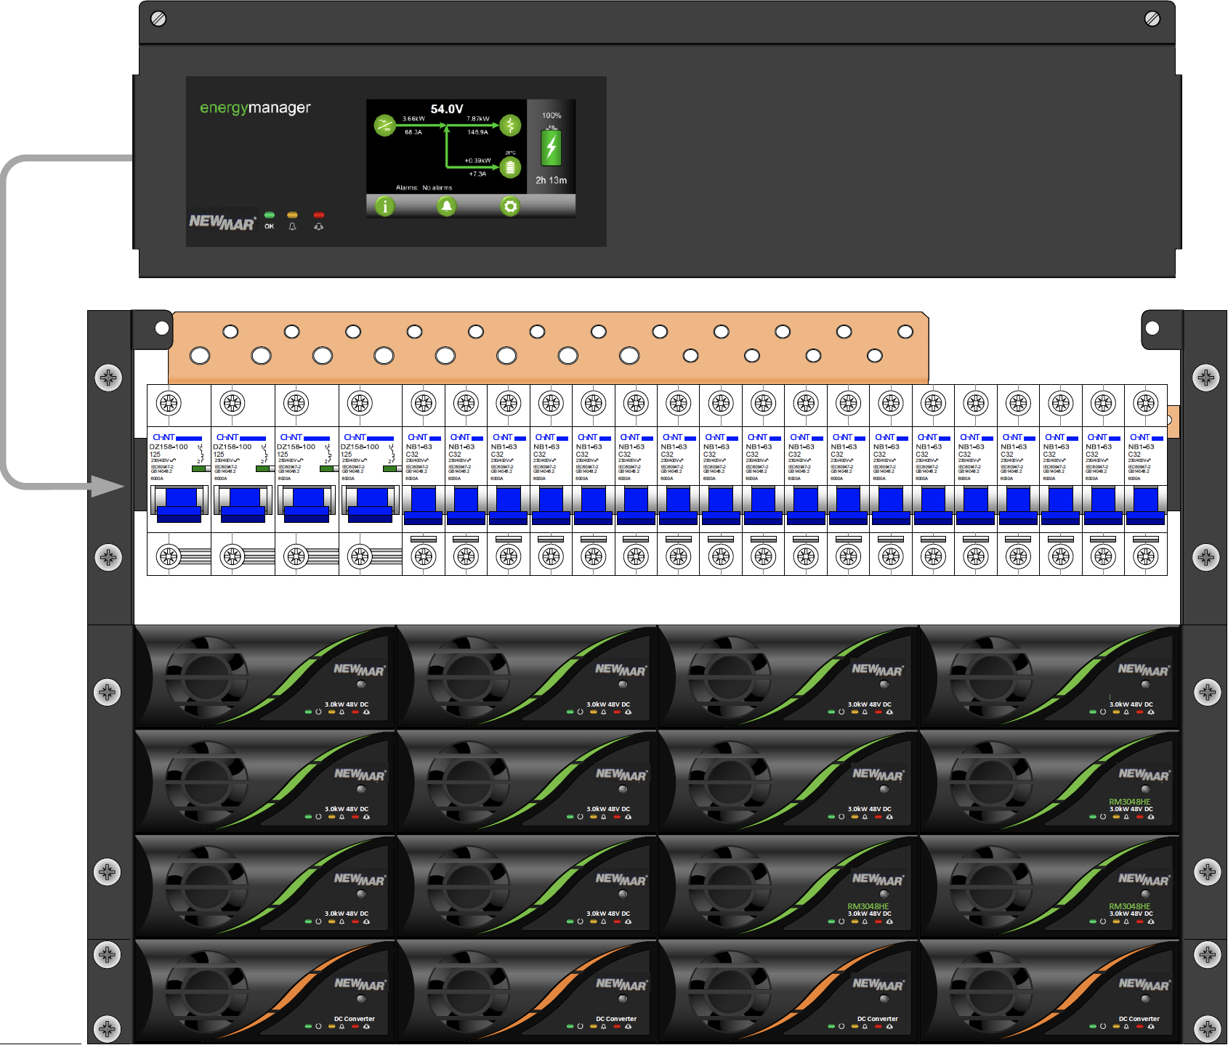Click the 2h 13m runtime readout
The image size is (1228, 1045).
point(552,180)
